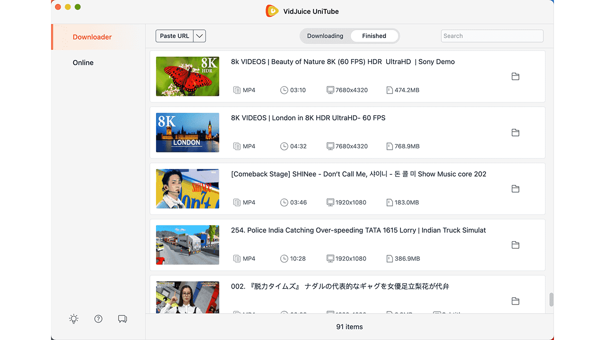Open folder for London in 8K video
This screenshot has width=605, height=340.
click(x=515, y=133)
